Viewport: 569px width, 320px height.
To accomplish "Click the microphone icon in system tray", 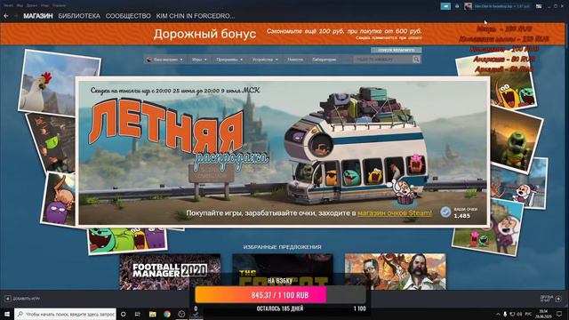I will click(x=505, y=314).
